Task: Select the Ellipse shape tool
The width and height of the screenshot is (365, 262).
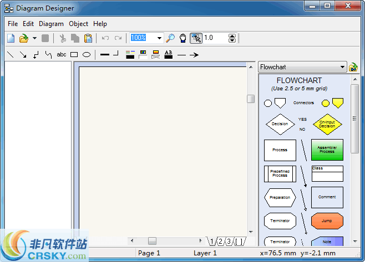Action: point(87,55)
